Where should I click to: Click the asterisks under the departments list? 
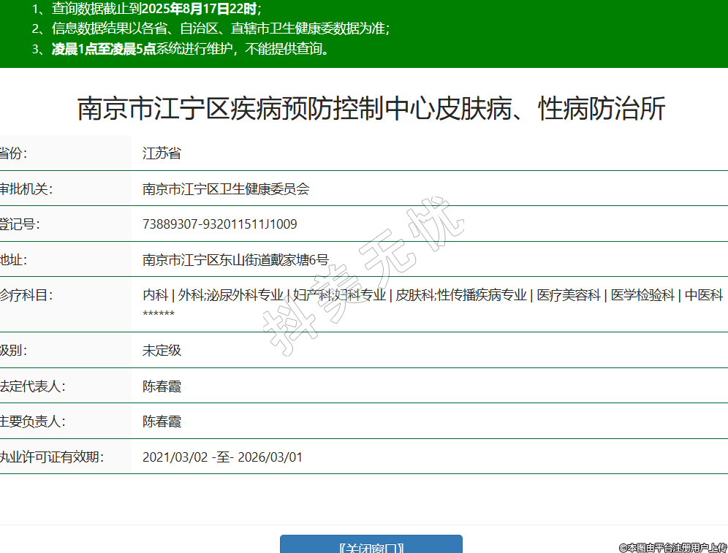pos(159,313)
